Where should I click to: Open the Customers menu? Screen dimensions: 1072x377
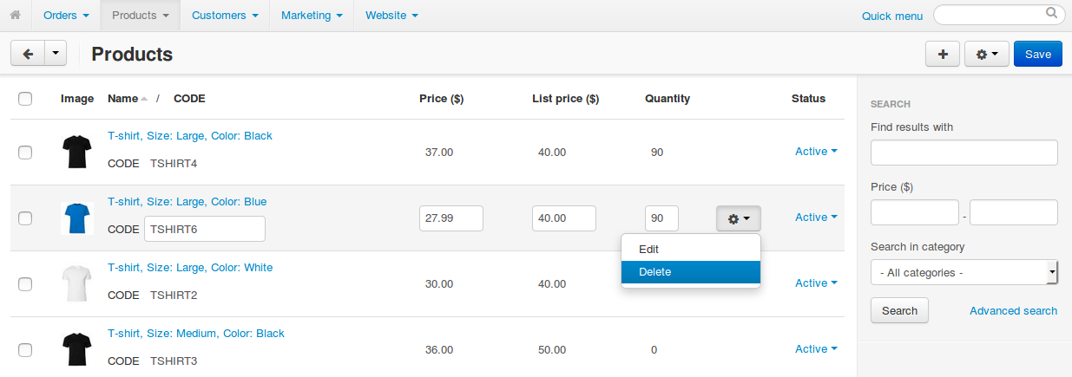[x=225, y=16]
